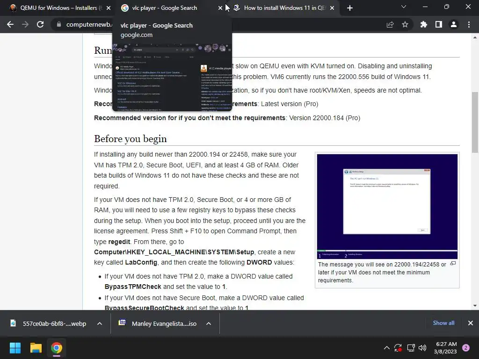479x359 pixels.
Task: Click the page vertical scrollbar thumb
Action: 475,122
